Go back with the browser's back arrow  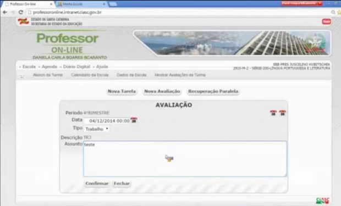click(x=5, y=12)
